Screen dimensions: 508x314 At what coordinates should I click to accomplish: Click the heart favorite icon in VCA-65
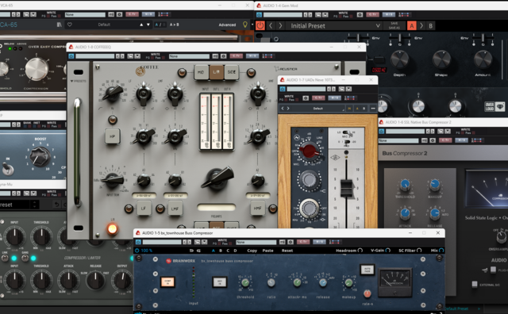click(x=70, y=25)
